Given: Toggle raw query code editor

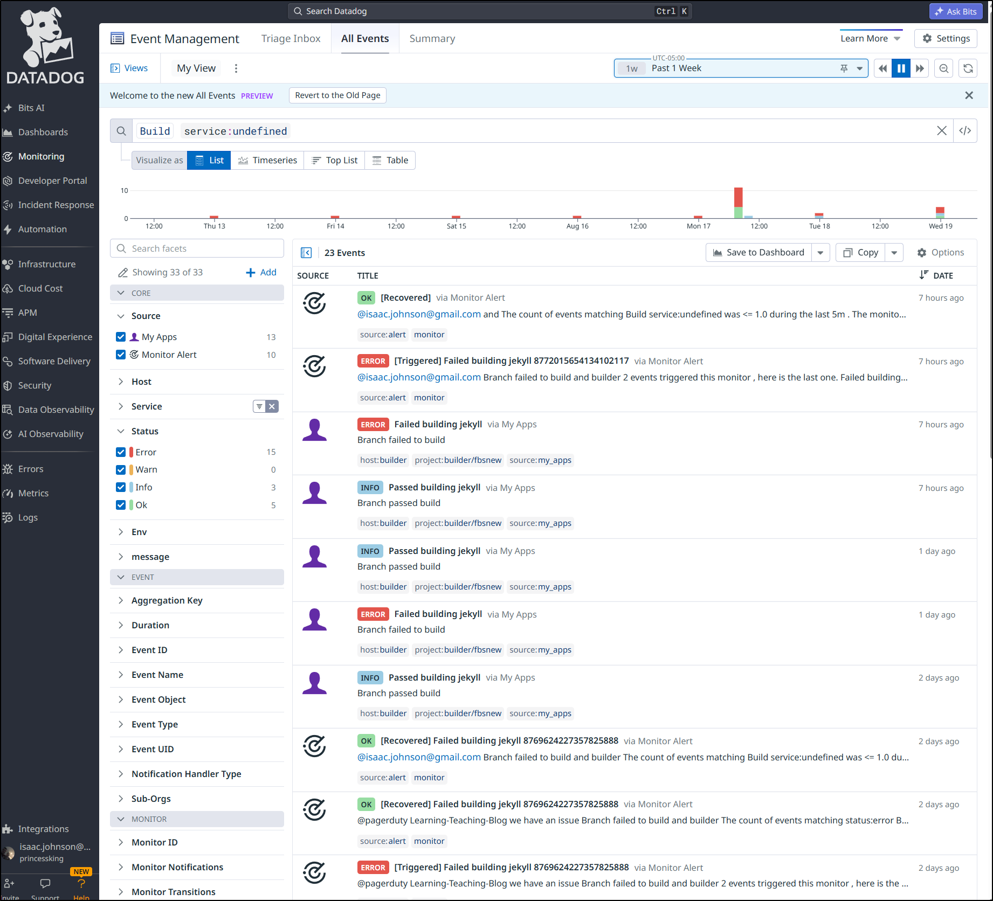Looking at the screenshot, I should click(x=965, y=131).
